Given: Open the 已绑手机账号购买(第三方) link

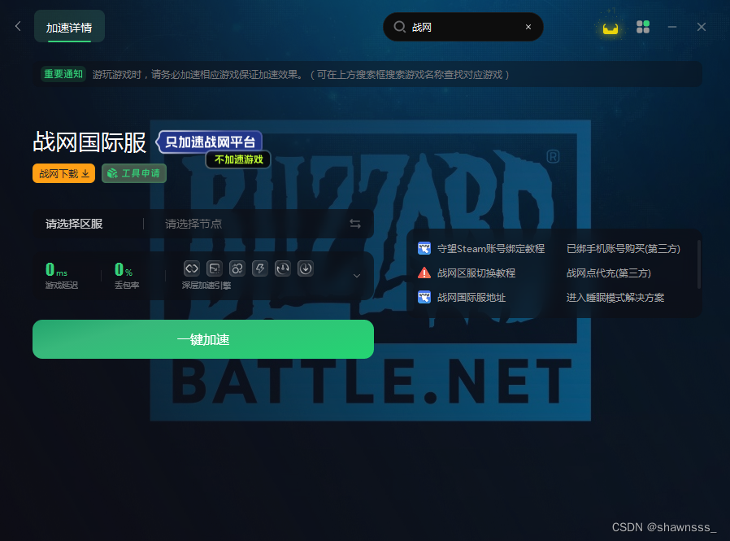Looking at the screenshot, I should pyautogui.click(x=624, y=249).
